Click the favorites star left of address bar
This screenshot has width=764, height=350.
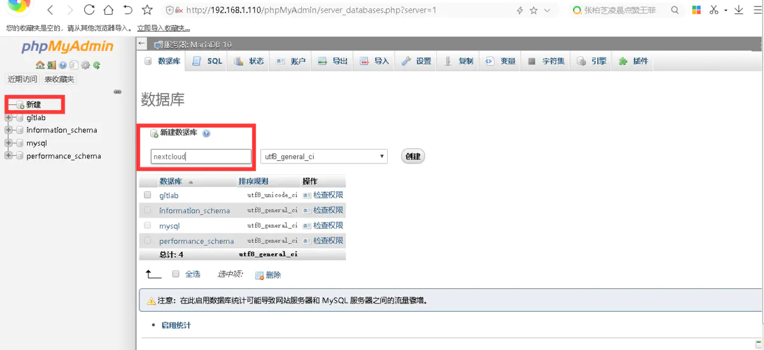(x=147, y=10)
